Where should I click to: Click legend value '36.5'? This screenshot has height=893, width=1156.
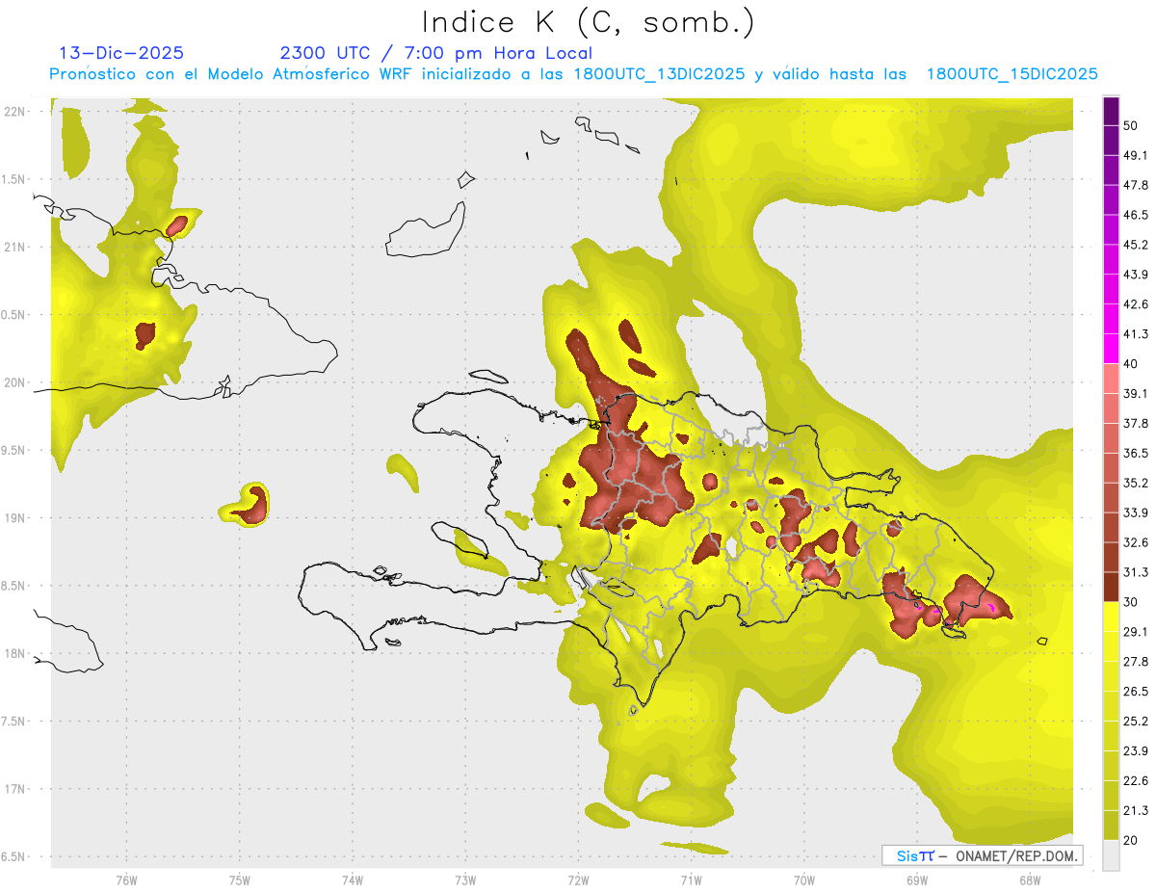[1135, 453]
